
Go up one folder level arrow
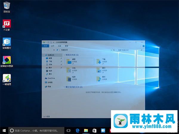tap(54, 50)
